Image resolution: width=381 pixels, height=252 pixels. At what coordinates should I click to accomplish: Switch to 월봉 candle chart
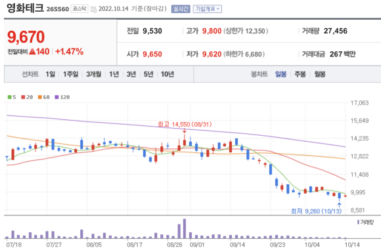[x=320, y=74]
